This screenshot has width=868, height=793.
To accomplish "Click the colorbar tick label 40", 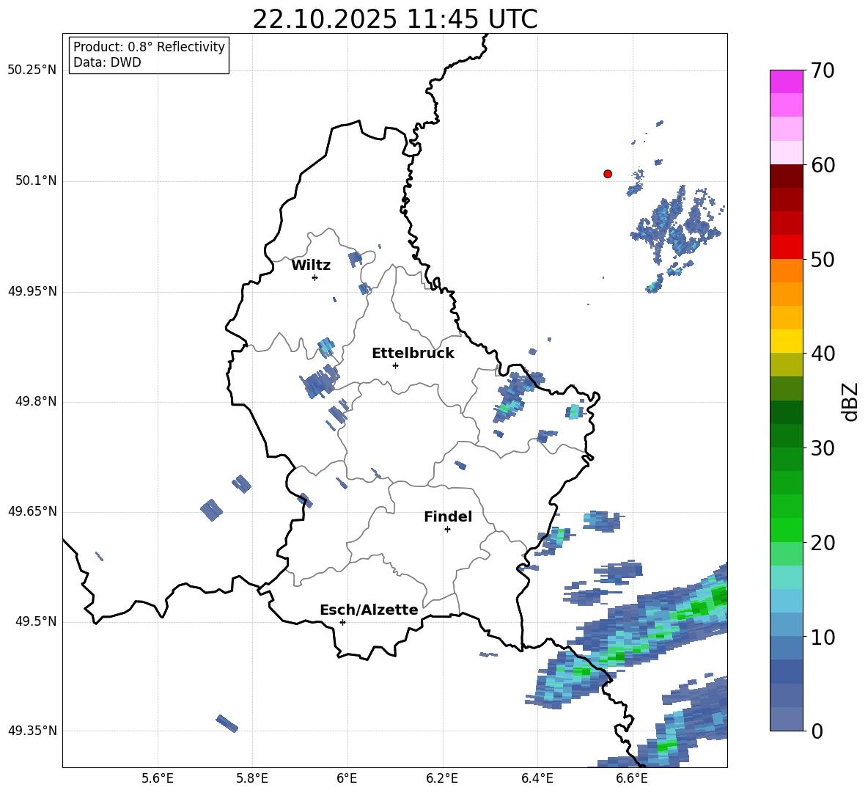I will coord(823,354).
